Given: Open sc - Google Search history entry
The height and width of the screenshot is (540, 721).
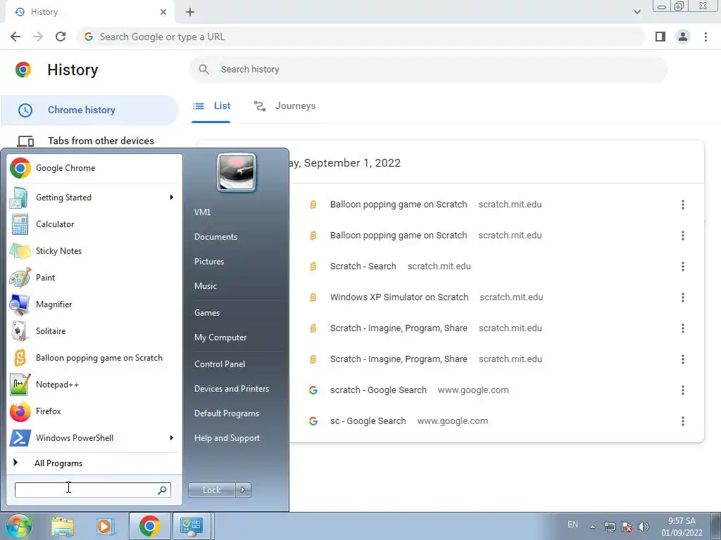Looking at the screenshot, I should (x=368, y=421).
